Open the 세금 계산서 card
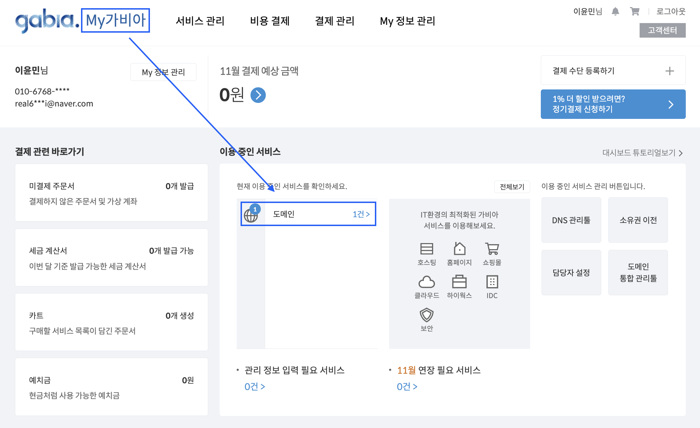The image size is (700, 428). pyautogui.click(x=112, y=258)
